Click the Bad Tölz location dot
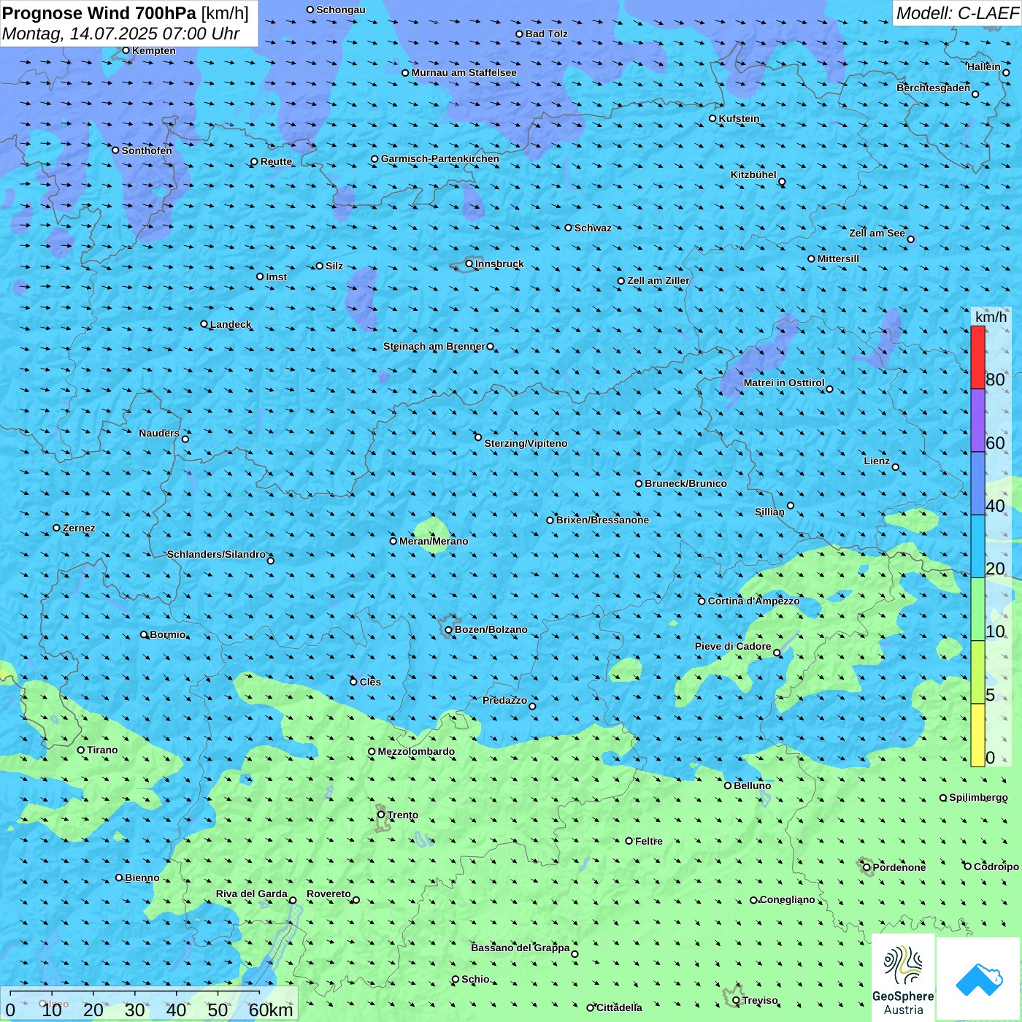The image size is (1022, 1022). point(519,34)
